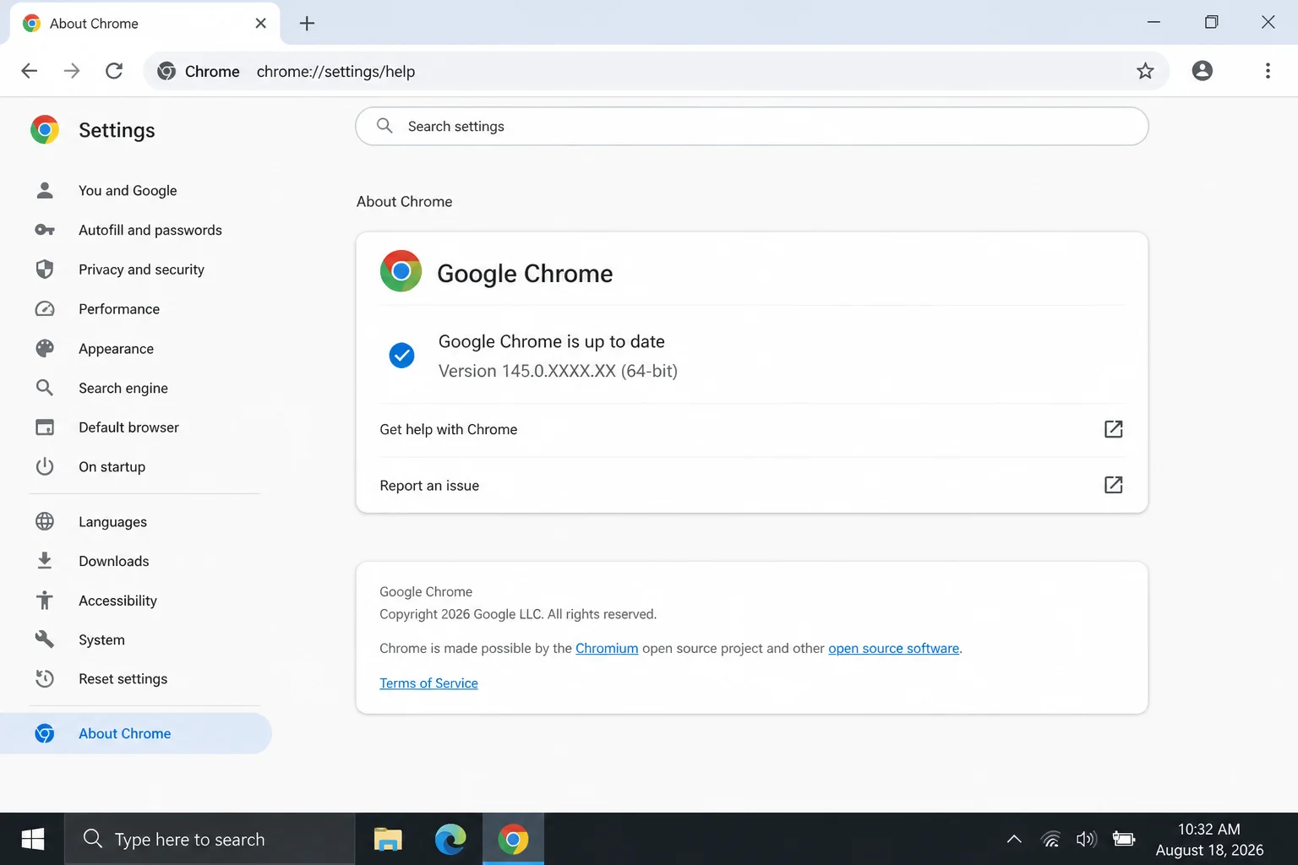This screenshot has width=1298, height=865.
Task: Click the speedometer icon for Performance
Action: click(x=45, y=309)
